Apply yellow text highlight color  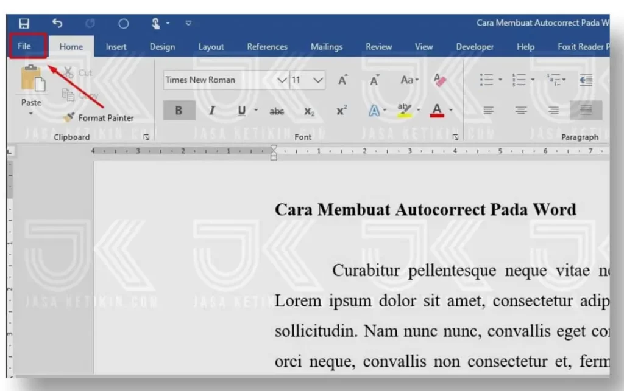[x=405, y=110]
